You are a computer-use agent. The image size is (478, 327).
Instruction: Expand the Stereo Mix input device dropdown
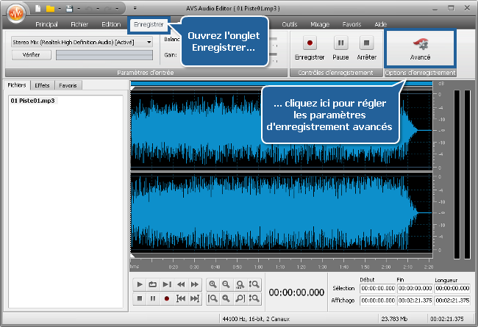[150, 42]
